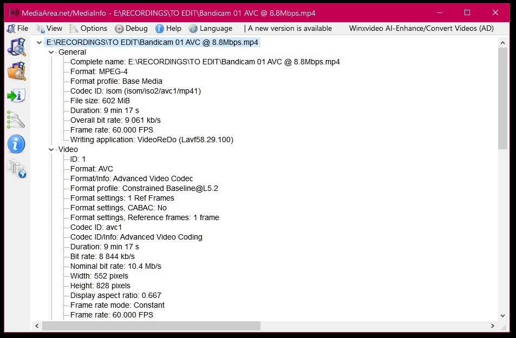
Task: Click vertical scrollbar up arrow
Action: pyautogui.click(x=502, y=43)
